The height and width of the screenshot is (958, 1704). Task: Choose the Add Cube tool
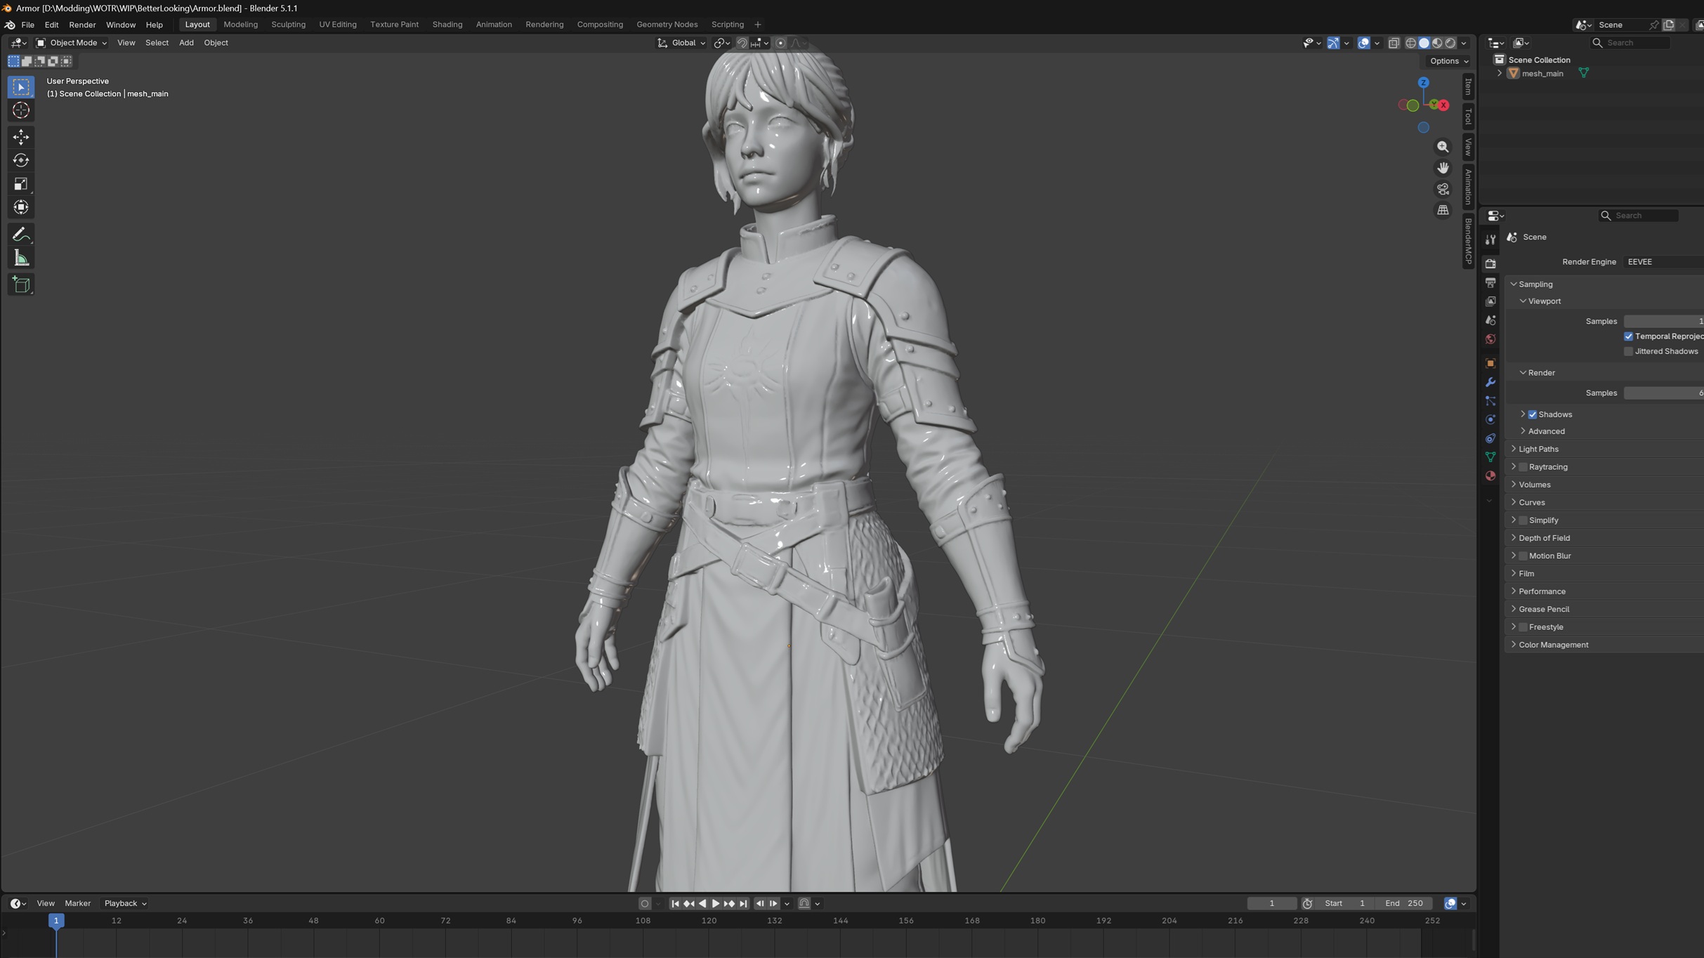(21, 284)
